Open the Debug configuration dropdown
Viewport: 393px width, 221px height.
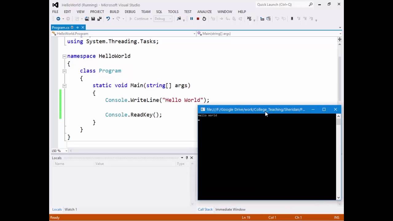[163, 19]
